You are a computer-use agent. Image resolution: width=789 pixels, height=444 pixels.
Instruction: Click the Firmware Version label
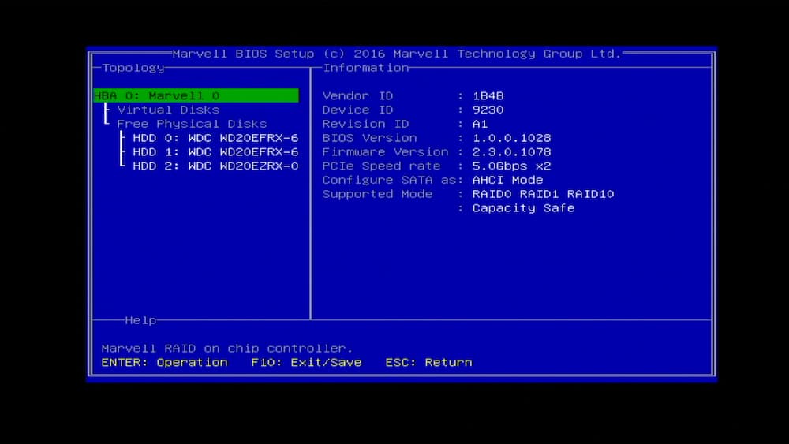(x=385, y=152)
